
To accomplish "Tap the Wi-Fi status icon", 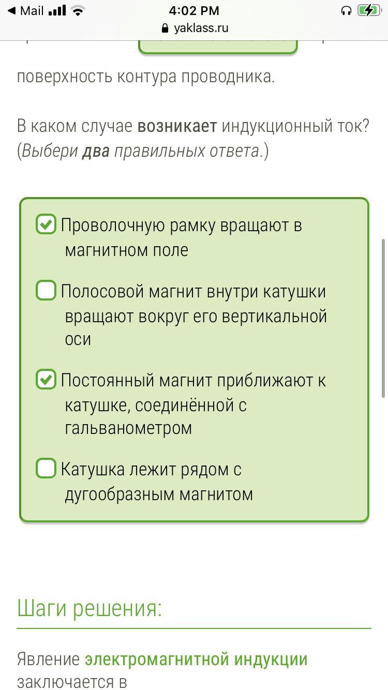I will [x=78, y=11].
